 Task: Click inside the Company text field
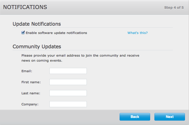coord(68,104)
